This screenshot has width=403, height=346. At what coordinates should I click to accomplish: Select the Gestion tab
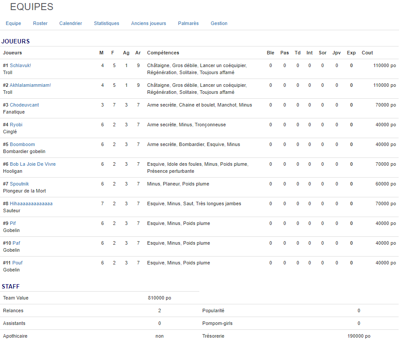[x=219, y=23]
